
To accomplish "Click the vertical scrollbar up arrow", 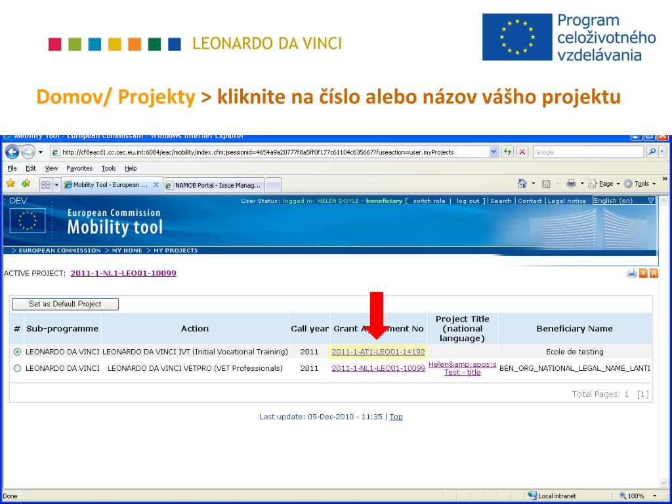I will [663, 201].
